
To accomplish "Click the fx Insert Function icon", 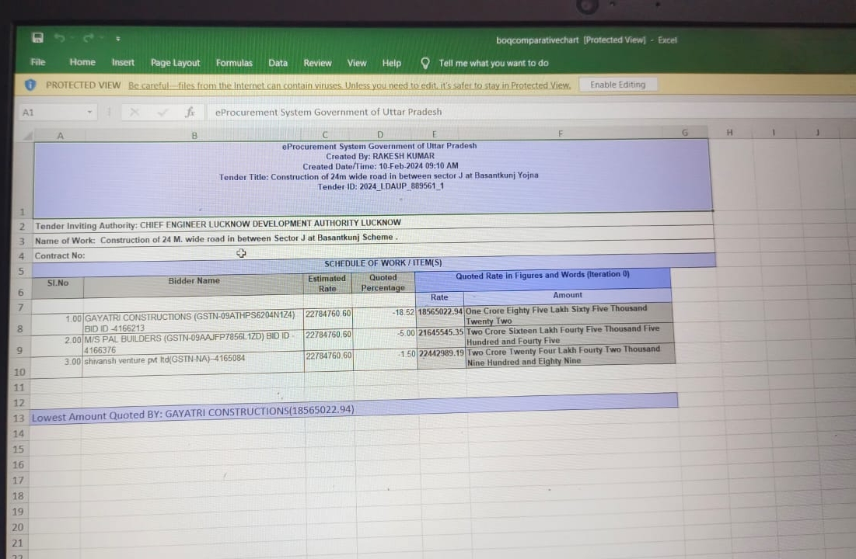I will pos(189,113).
